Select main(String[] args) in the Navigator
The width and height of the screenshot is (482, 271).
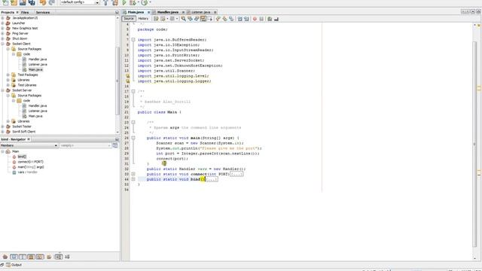(x=31, y=167)
